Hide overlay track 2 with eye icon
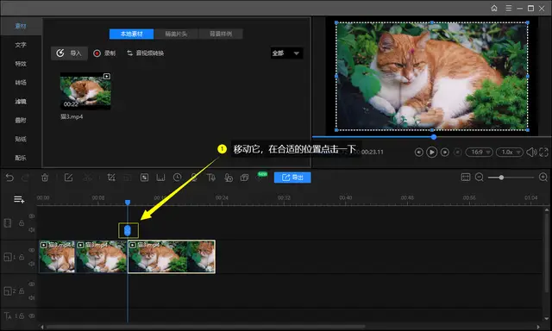 coord(32,284)
